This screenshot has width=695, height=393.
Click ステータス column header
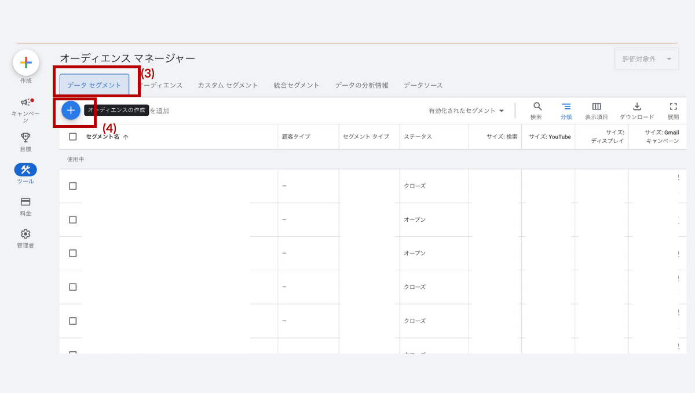pyautogui.click(x=418, y=137)
